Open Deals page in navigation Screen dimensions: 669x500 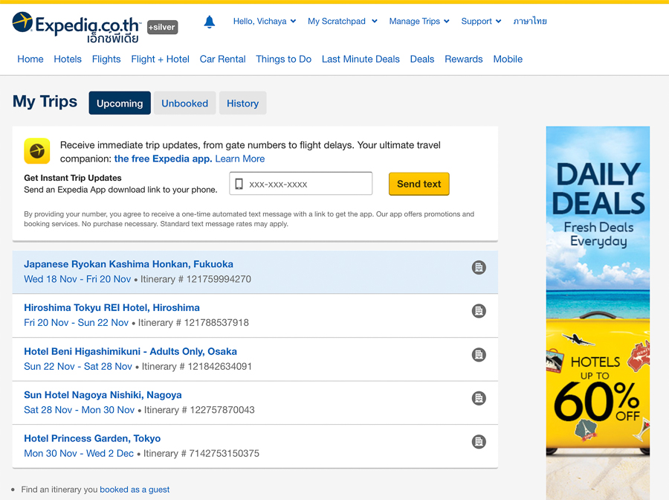(x=422, y=59)
